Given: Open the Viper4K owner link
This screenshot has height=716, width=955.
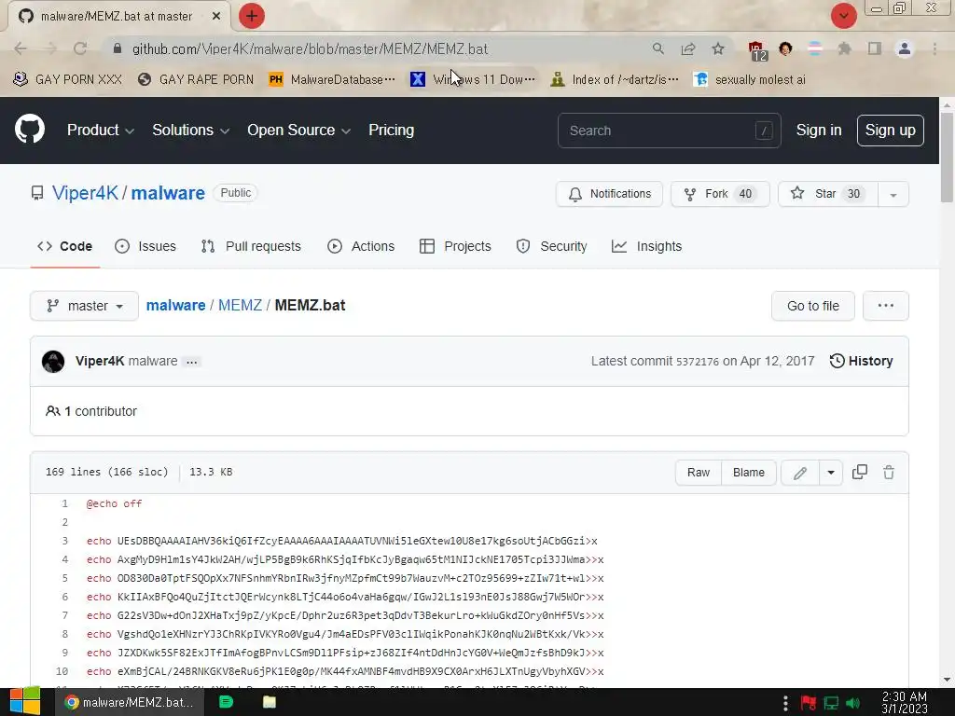Looking at the screenshot, I should (85, 193).
